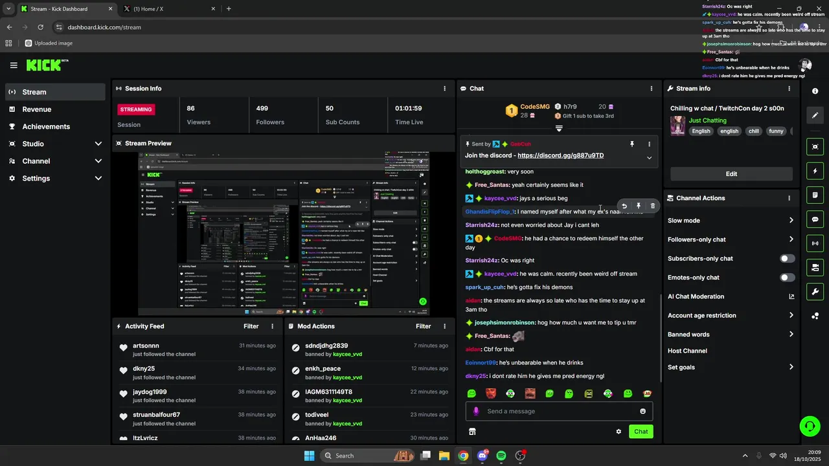The height and width of the screenshot is (466, 829).
Task: Click the Edit stream info button
Action: point(731,173)
